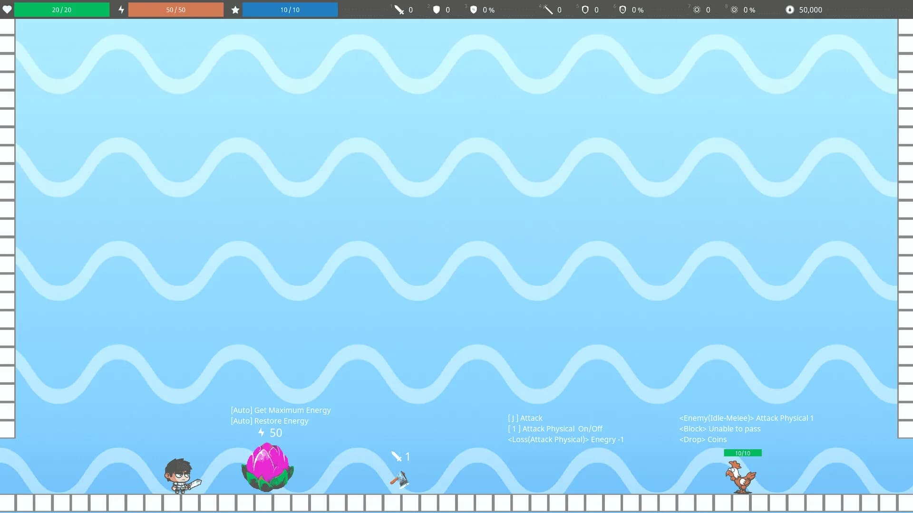
Task: Click the "[Auto] Get Maximum Energy" label
Action: pyautogui.click(x=281, y=410)
